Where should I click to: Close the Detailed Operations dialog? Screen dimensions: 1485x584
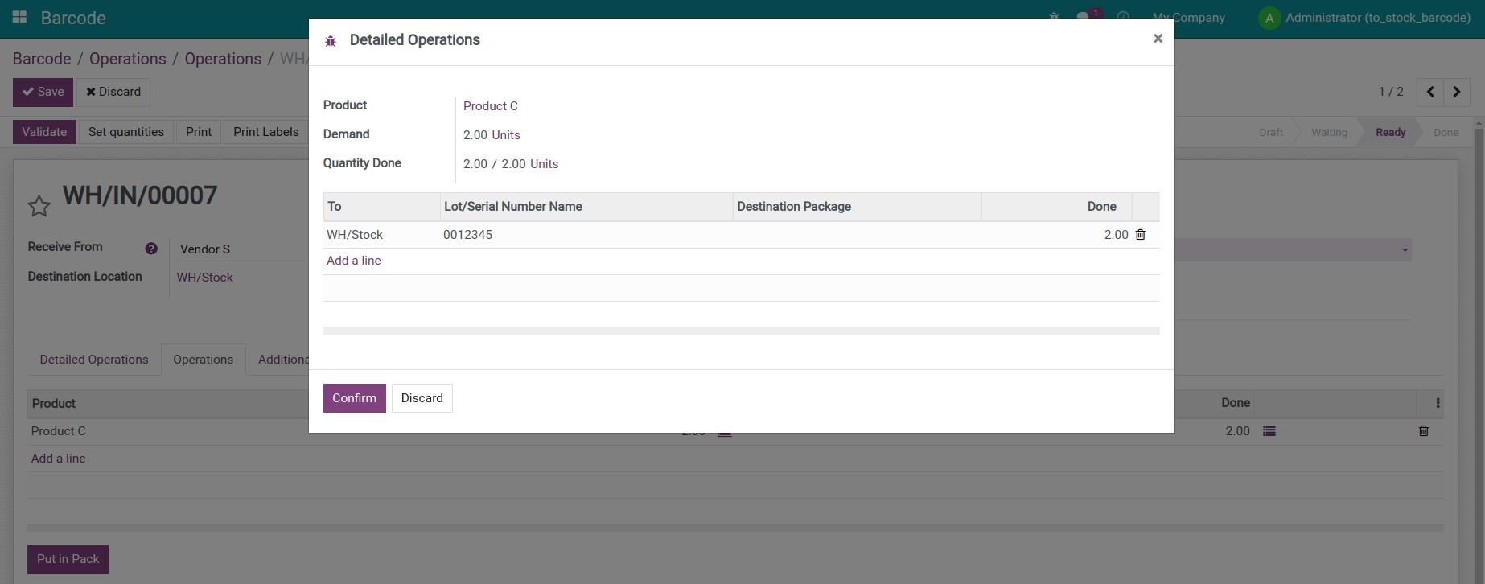pyautogui.click(x=1158, y=39)
